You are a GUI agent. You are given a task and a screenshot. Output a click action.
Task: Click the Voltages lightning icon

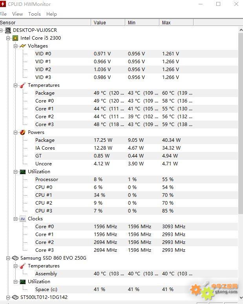click(x=23, y=46)
